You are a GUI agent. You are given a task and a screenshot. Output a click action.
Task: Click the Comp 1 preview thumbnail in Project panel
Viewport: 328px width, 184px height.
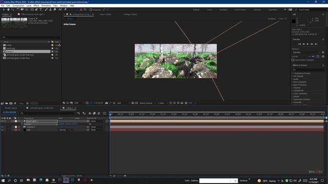point(14,23)
